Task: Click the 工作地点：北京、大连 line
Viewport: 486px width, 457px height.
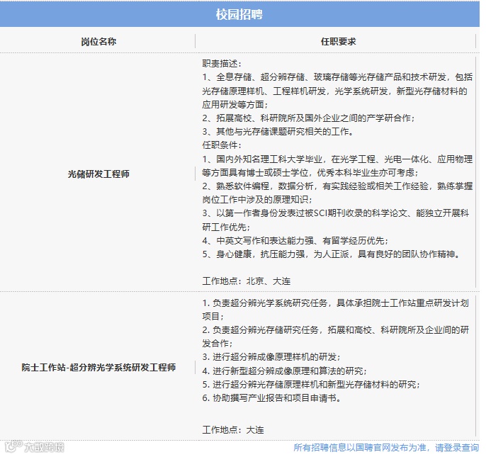Action: (x=247, y=281)
